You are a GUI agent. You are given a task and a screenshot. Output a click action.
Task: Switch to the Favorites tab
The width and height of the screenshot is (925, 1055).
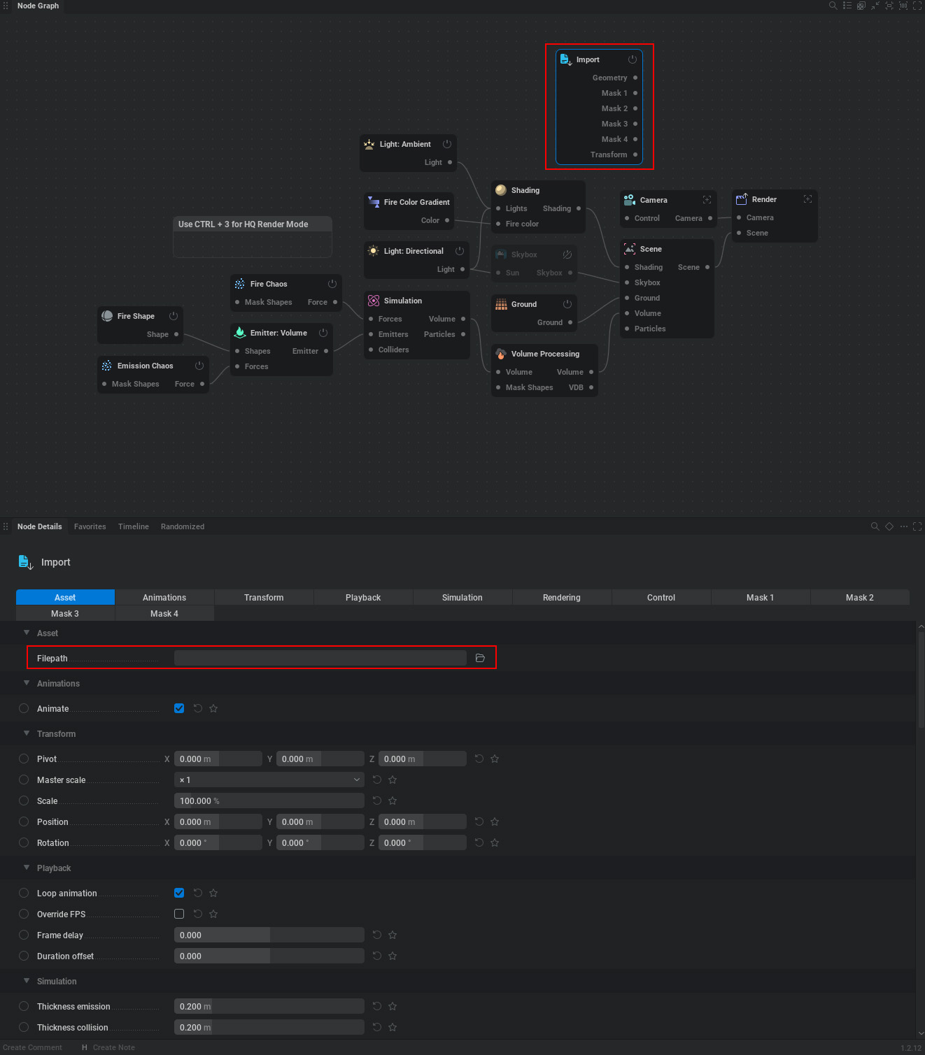tap(90, 526)
